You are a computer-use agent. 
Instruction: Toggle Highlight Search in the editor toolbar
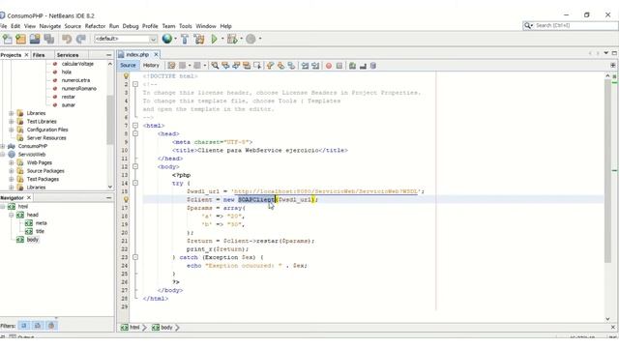pyautogui.click(x=247, y=66)
